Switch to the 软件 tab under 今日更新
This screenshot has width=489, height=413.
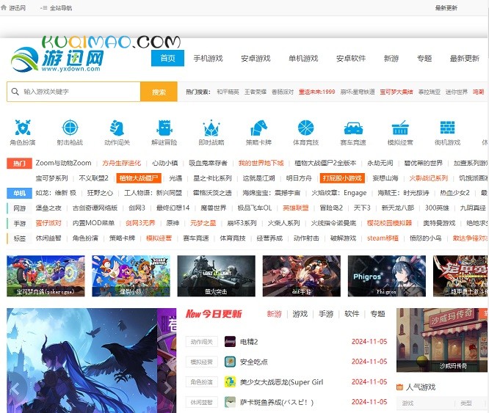[x=352, y=314]
